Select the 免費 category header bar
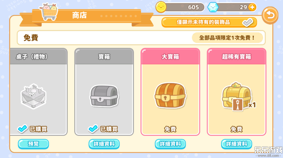This screenshot has width=283, height=158. tap(141, 38)
